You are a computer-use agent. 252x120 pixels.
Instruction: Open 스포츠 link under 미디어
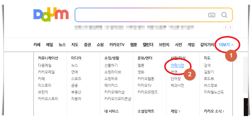[x=76, y=79]
